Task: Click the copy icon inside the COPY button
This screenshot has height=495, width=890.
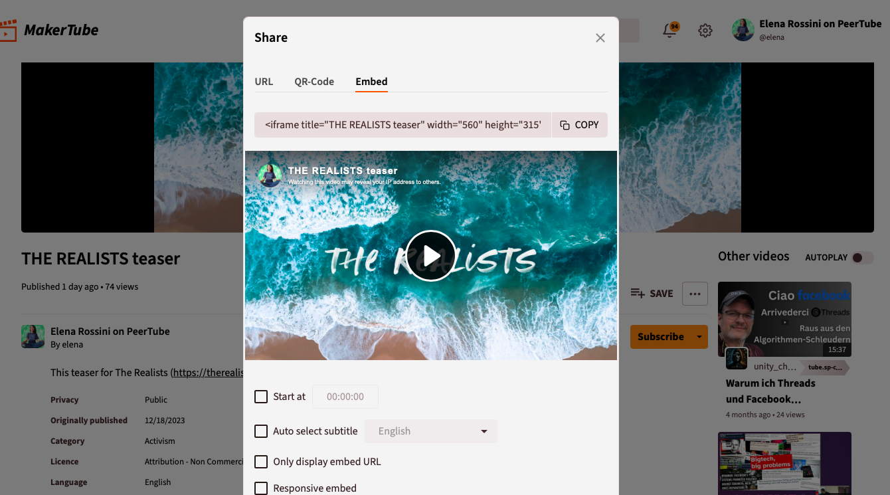Action: pos(565,124)
